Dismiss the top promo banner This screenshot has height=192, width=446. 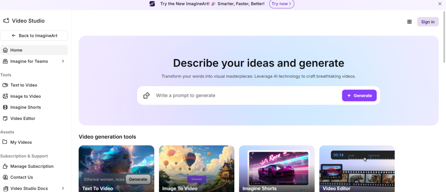(439, 4)
